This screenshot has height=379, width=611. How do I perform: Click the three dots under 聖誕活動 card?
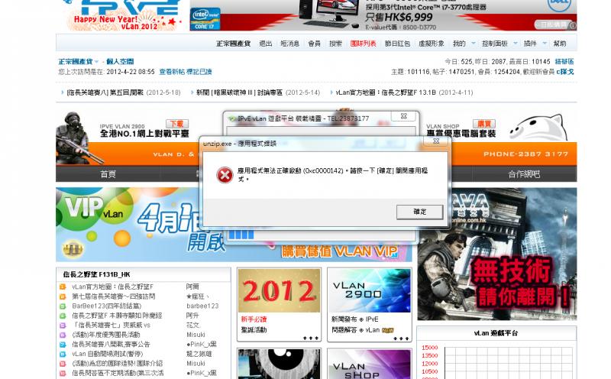pos(311,338)
